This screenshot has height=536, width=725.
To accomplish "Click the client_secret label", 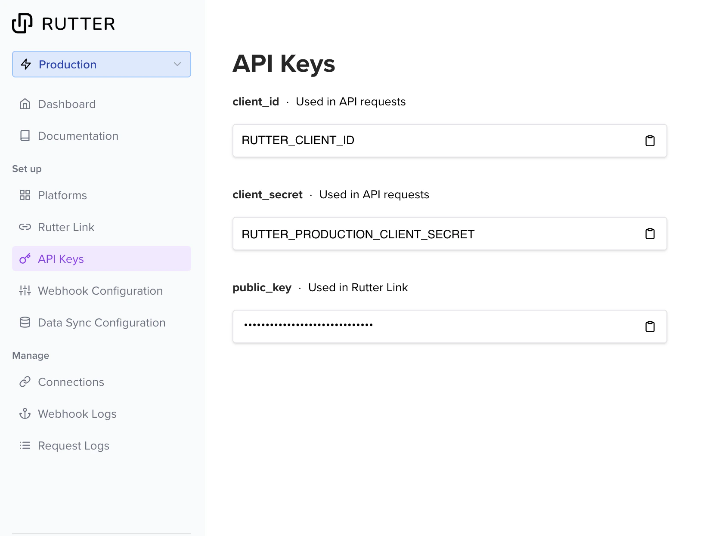I will (267, 195).
